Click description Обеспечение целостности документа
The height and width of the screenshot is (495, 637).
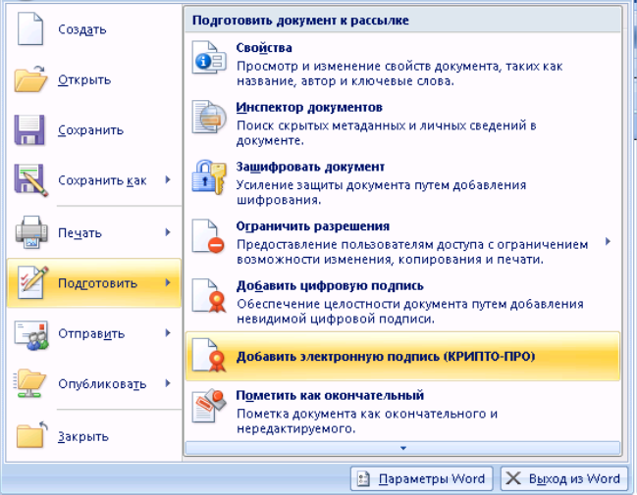tap(410, 311)
